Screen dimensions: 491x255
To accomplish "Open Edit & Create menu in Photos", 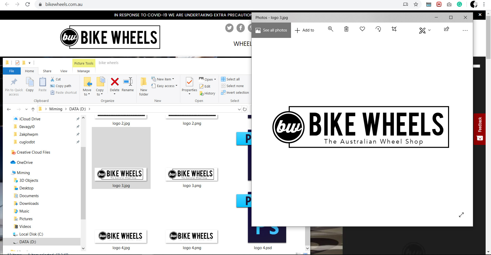I will click(x=425, y=30).
